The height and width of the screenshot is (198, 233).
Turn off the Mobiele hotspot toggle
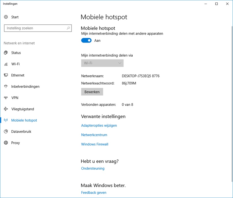coord(86,41)
